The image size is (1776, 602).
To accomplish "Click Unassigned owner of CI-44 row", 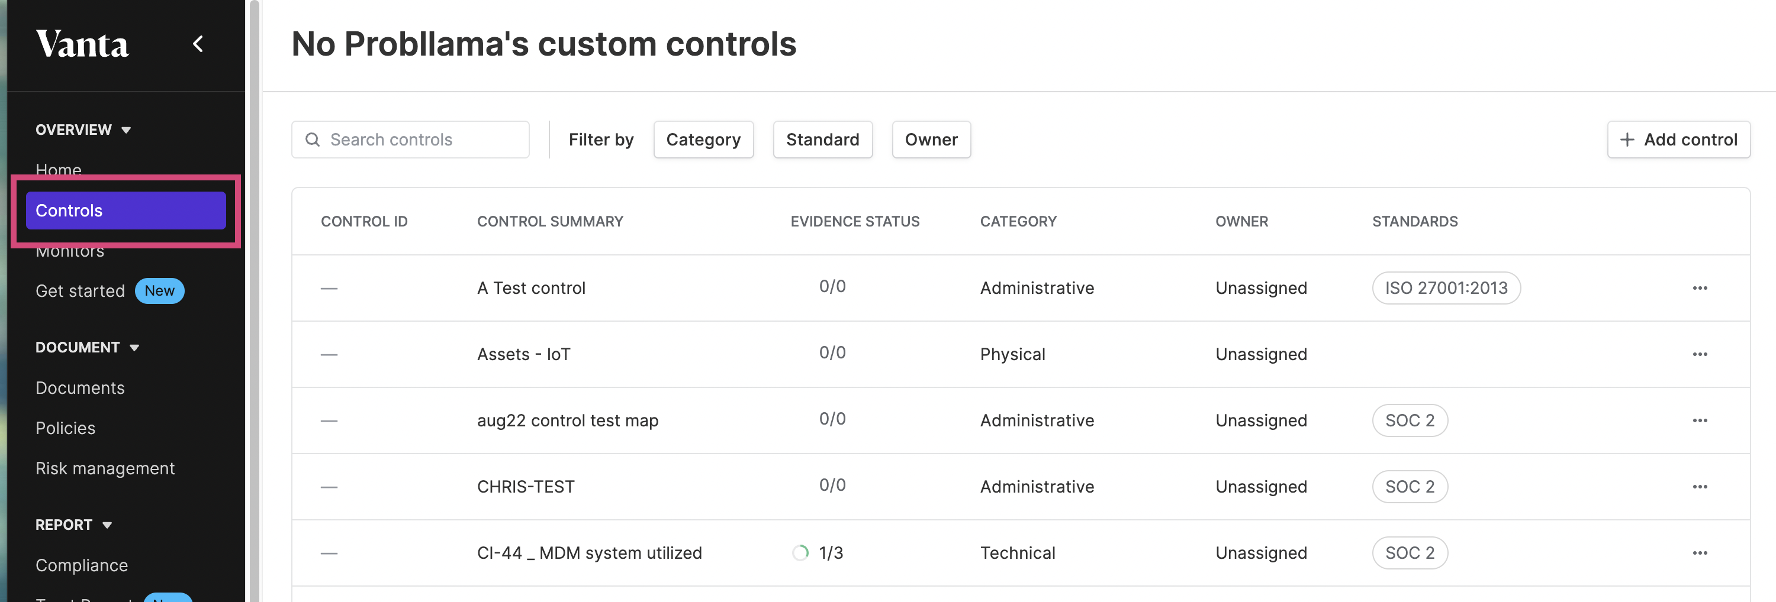I will point(1261,552).
